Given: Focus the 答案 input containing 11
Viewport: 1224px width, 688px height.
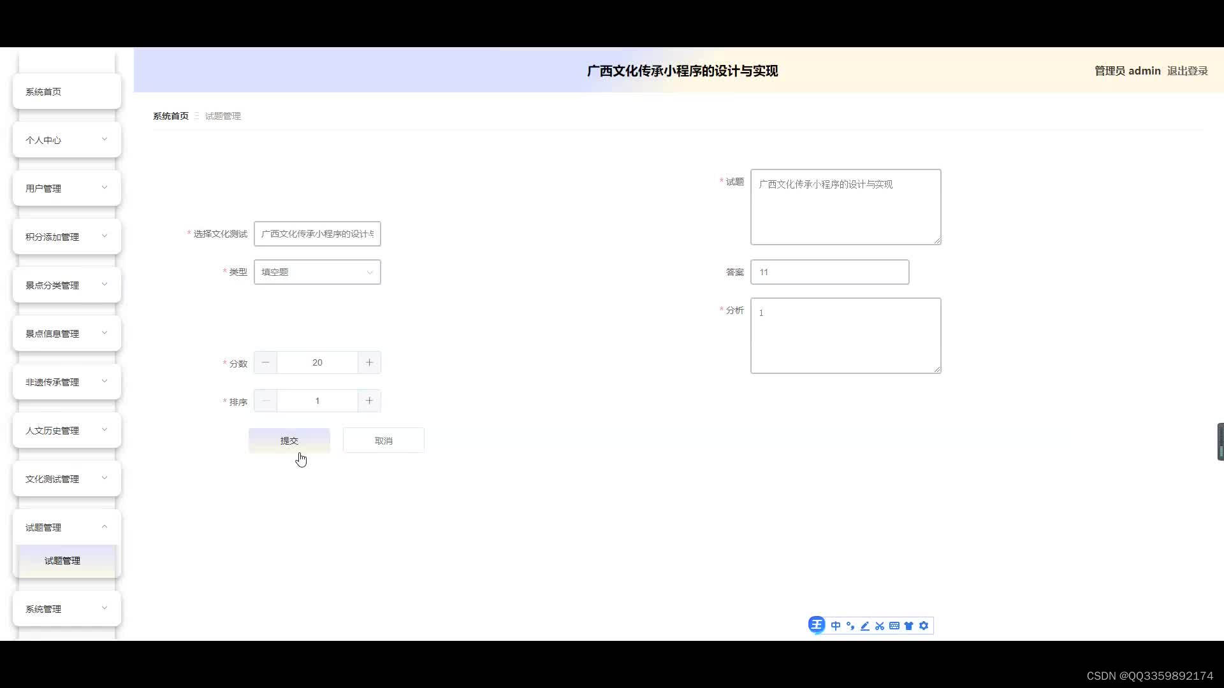Looking at the screenshot, I should pos(830,272).
